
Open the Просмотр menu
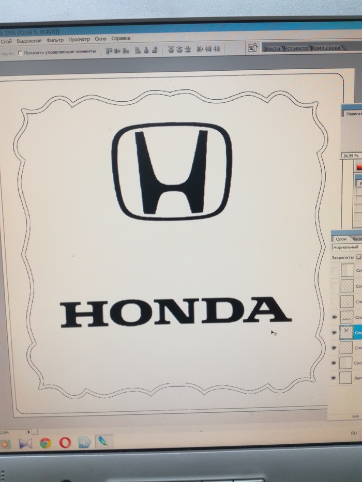pos(79,39)
